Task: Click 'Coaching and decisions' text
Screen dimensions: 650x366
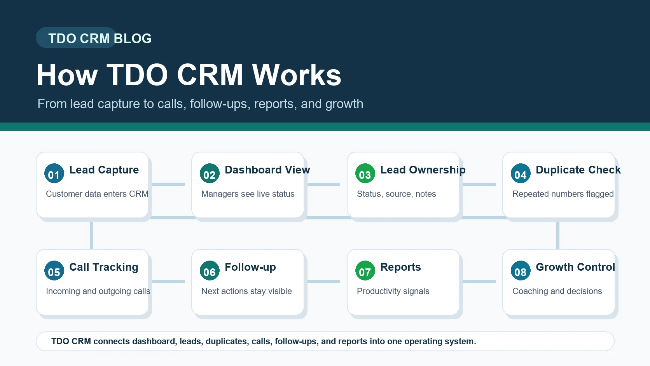Action: tap(557, 291)
